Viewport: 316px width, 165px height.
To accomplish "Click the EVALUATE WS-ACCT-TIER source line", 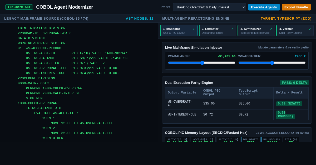I will click(x=56, y=113).
